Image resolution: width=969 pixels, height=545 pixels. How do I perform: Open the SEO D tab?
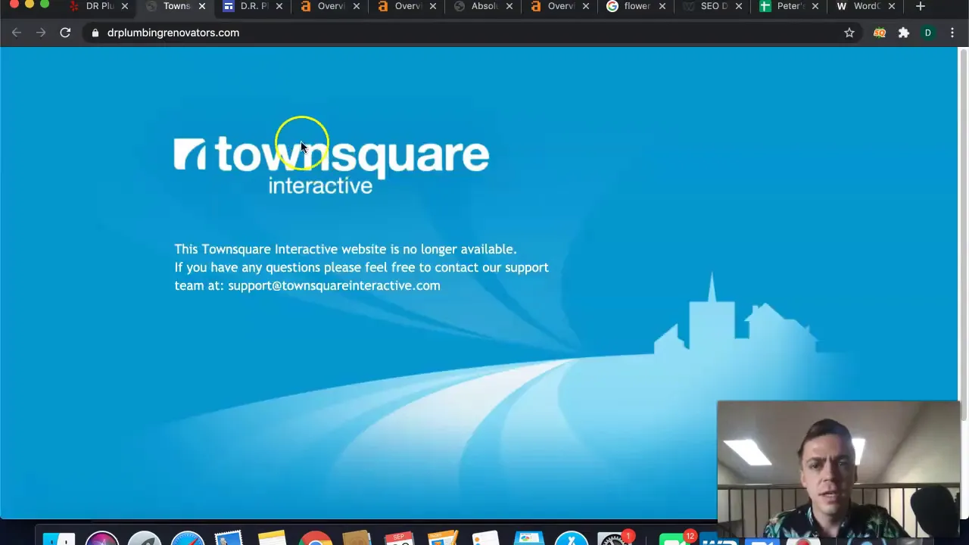714,6
